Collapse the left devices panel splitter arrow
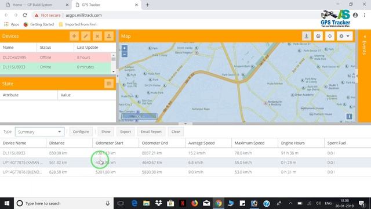This screenshot has height=209, width=371. coord(117,76)
